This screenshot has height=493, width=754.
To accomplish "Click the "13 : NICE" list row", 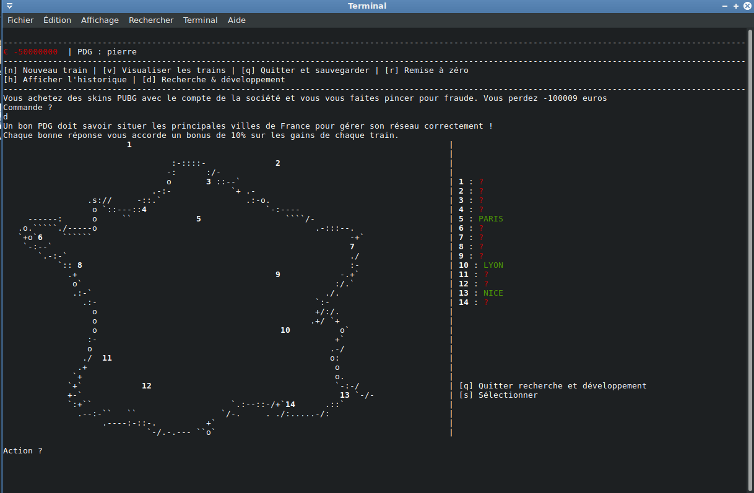I will 481,293.
